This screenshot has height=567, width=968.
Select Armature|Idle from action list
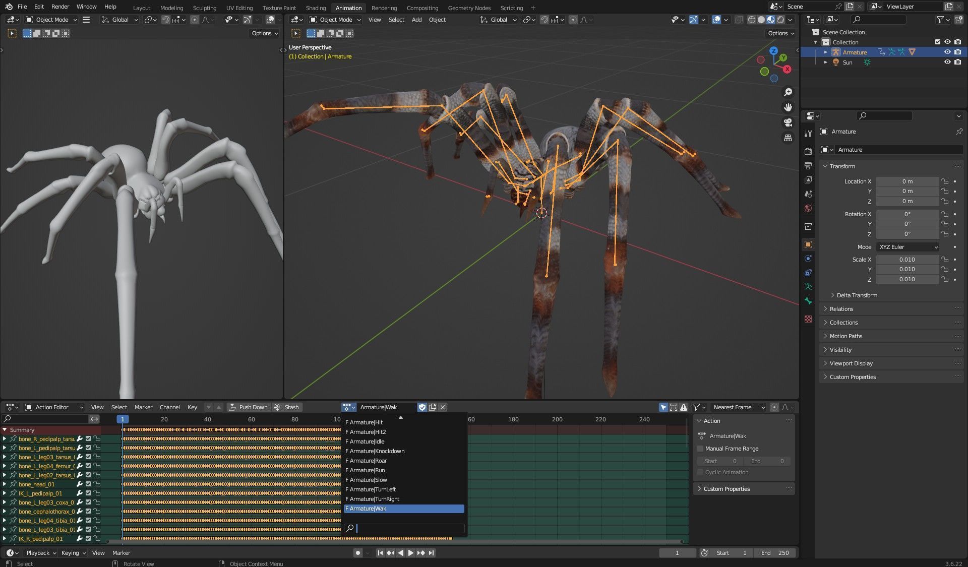coord(404,442)
